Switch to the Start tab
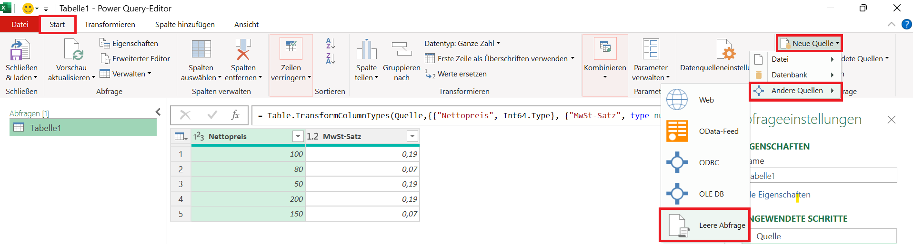 pyautogui.click(x=57, y=24)
